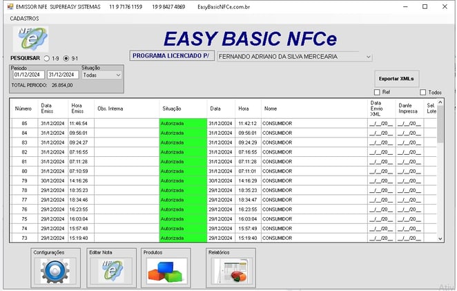
Task: Click the Hora Emiss column header
Action: (x=81, y=109)
